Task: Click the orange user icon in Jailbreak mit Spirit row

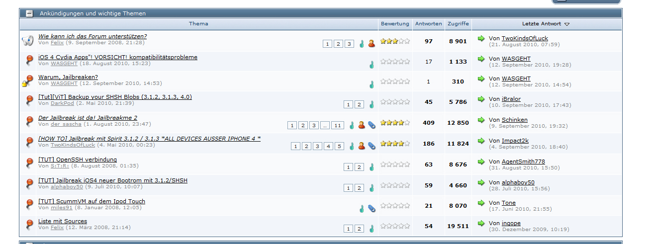Action: click(362, 146)
